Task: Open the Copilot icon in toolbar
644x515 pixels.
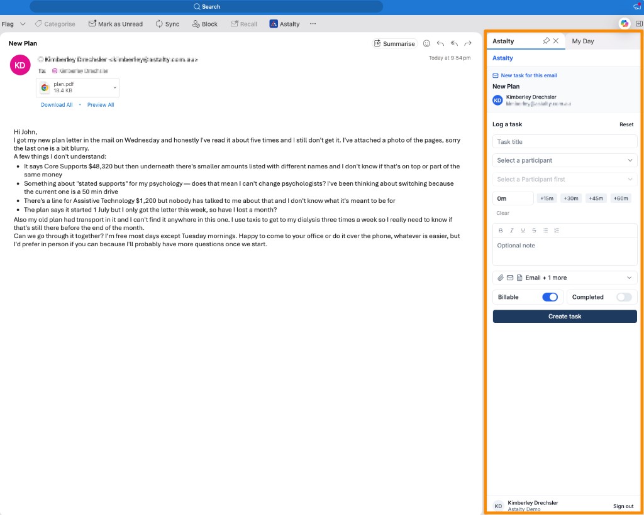Action: point(625,24)
